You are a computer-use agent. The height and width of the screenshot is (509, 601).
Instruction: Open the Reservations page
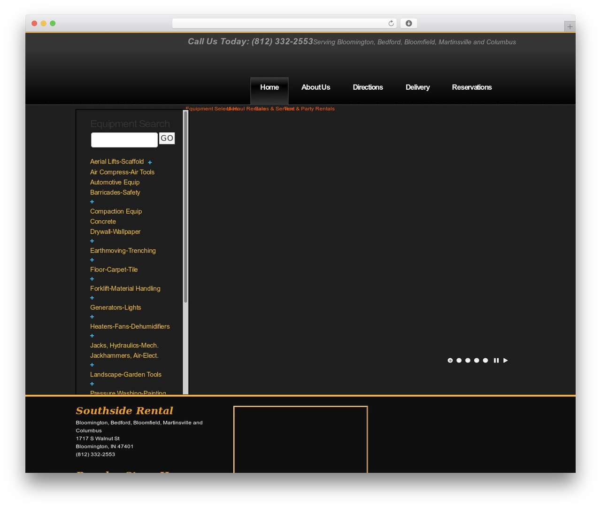(472, 88)
